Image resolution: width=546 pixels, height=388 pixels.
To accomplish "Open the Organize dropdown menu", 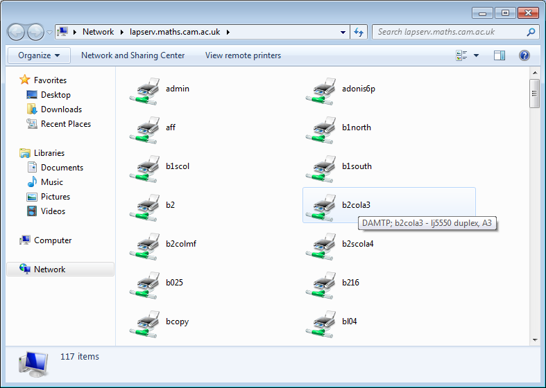I will [39, 55].
